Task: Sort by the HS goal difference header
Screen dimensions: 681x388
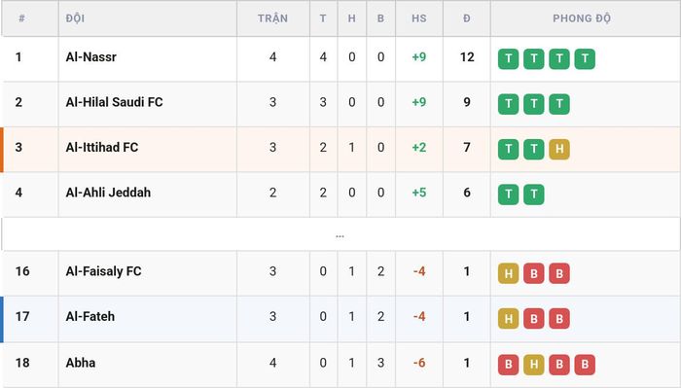Action: 419,18
